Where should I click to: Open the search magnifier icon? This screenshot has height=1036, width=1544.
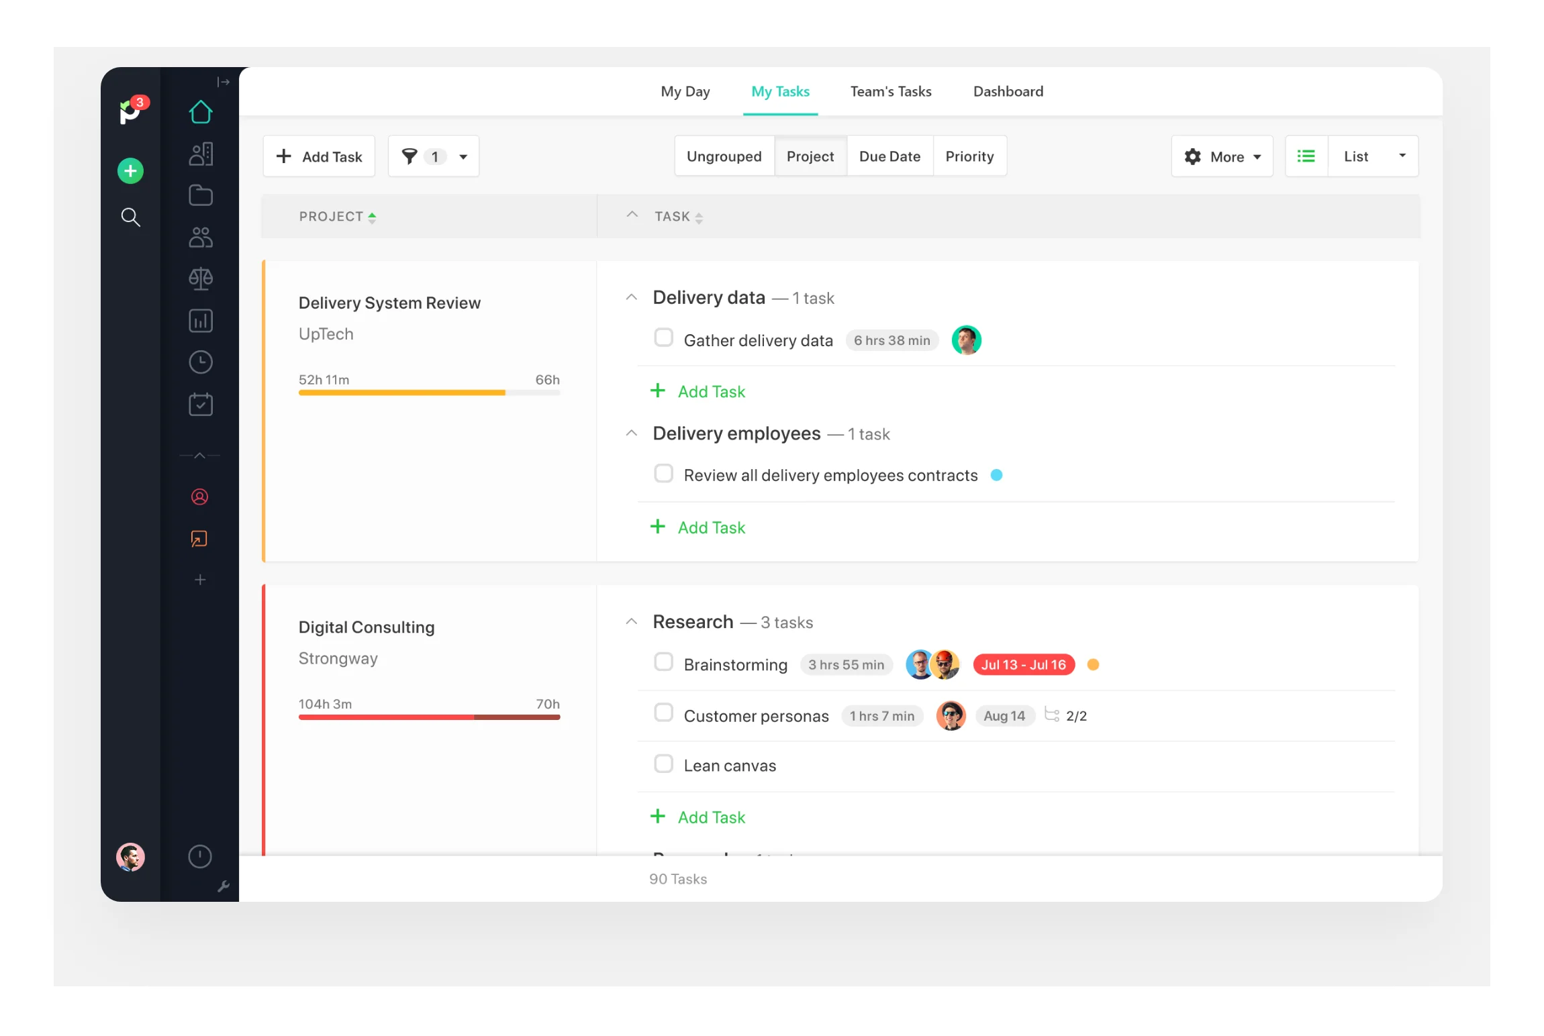click(x=131, y=217)
